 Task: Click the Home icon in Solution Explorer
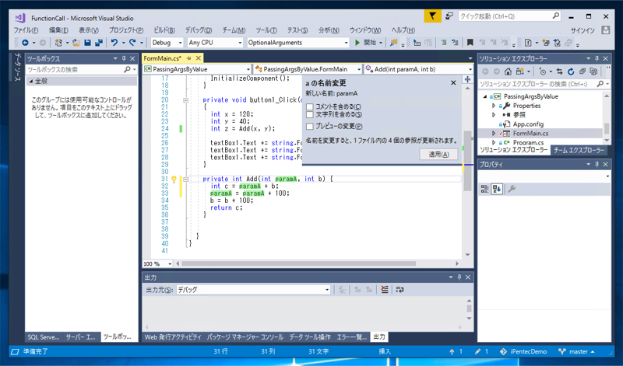(x=508, y=71)
